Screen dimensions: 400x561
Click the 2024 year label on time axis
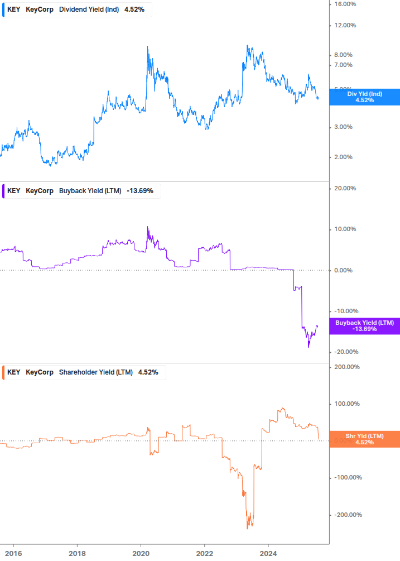268,554
